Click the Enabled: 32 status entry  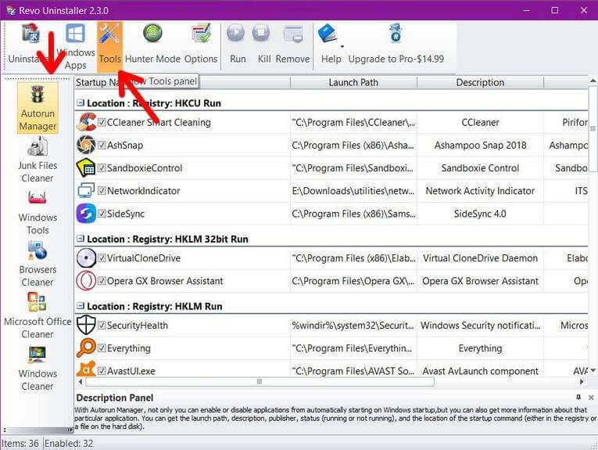click(x=69, y=443)
